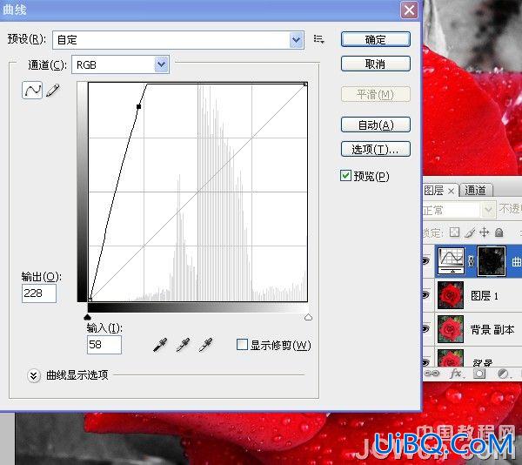The width and height of the screenshot is (522, 465).
Task: Add a layer mask from Layers panel
Action: 479,374
